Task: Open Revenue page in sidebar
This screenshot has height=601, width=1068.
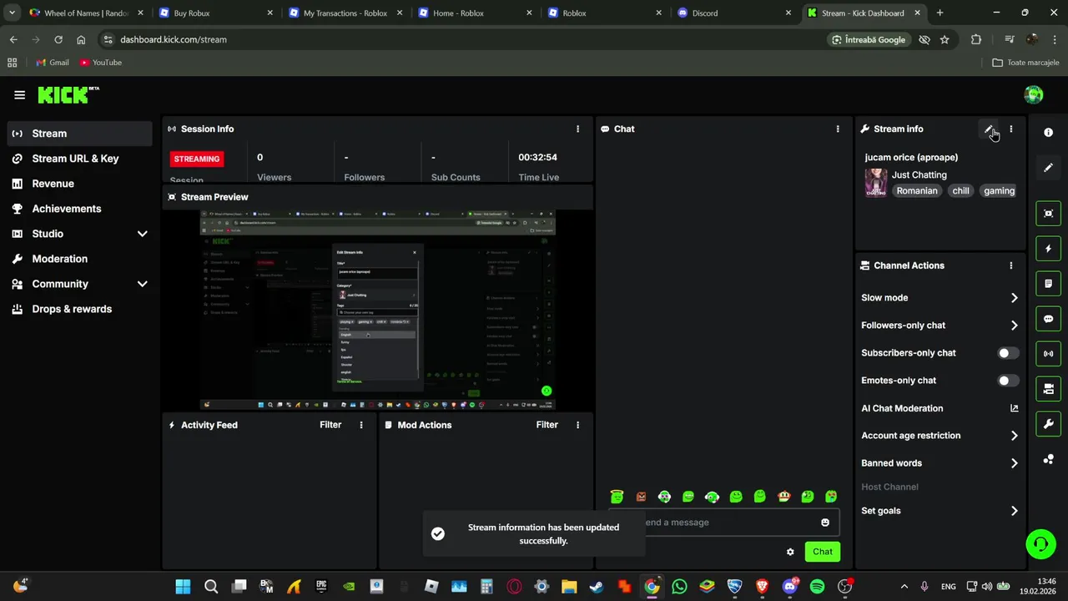Action: click(x=80, y=184)
